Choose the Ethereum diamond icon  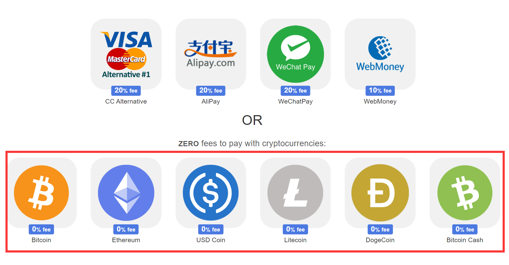pos(126,193)
